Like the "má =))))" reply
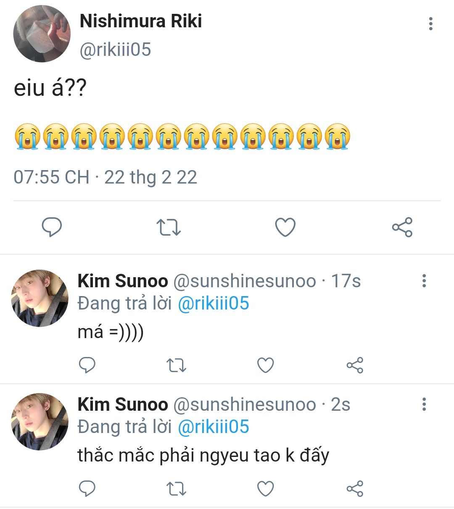This screenshot has height=509, width=454. pos(265,365)
